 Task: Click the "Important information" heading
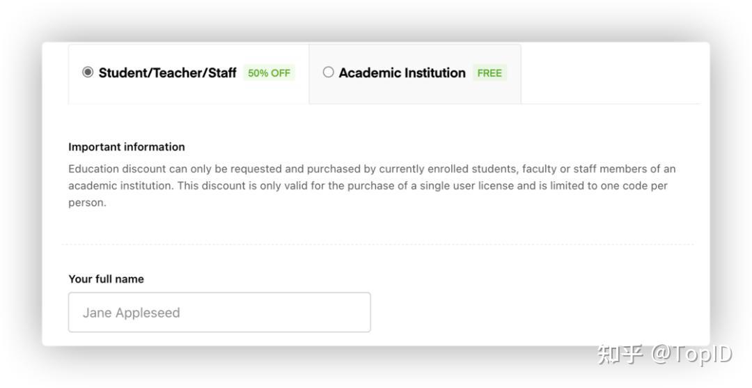127,147
